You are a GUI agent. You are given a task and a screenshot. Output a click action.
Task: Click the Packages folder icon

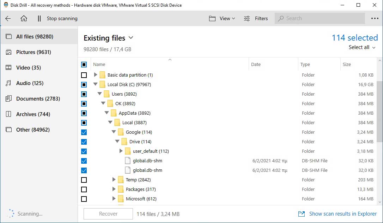pos(121,189)
